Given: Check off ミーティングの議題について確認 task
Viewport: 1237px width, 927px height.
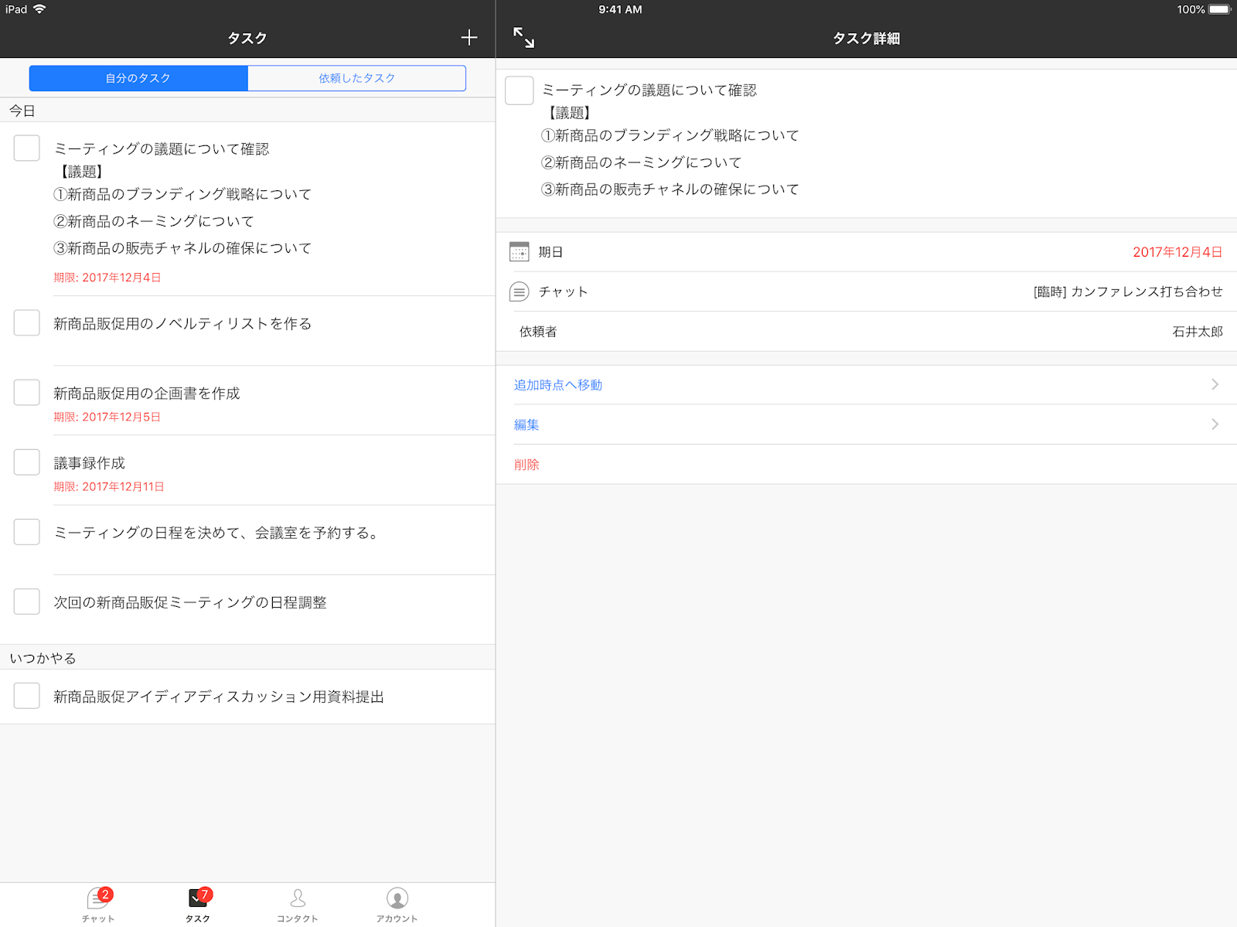Looking at the screenshot, I should [x=27, y=148].
